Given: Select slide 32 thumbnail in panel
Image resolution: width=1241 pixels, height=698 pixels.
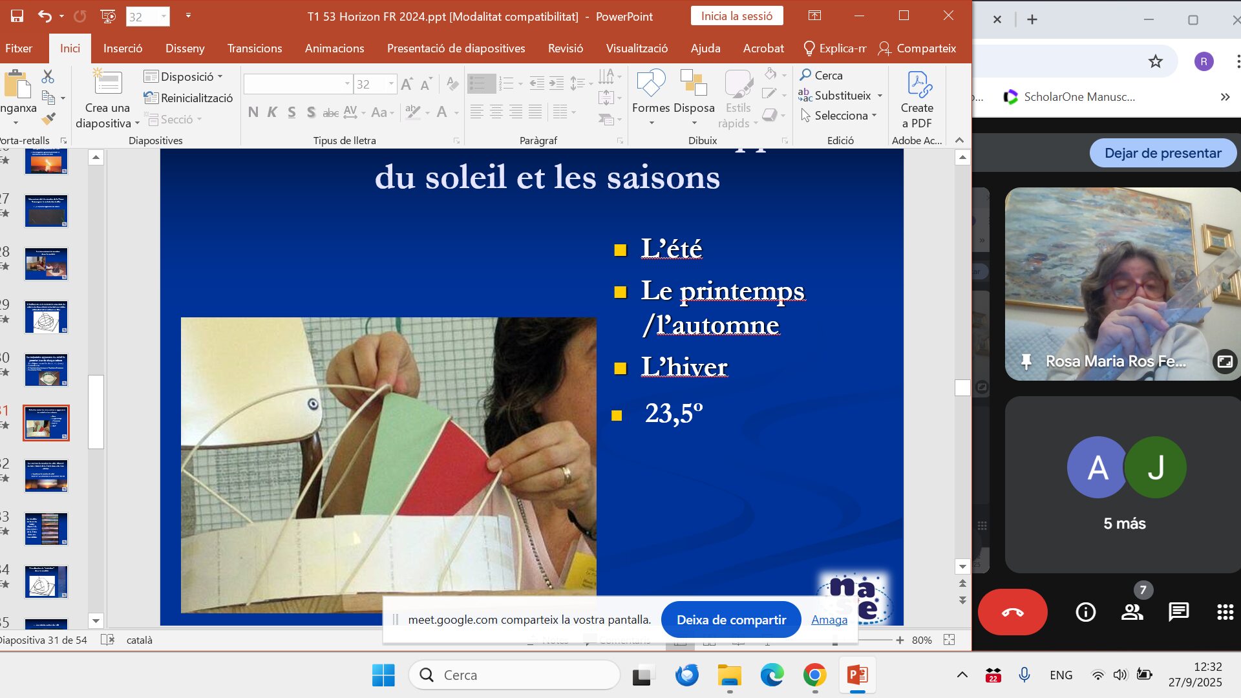Looking at the screenshot, I should [46, 476].
